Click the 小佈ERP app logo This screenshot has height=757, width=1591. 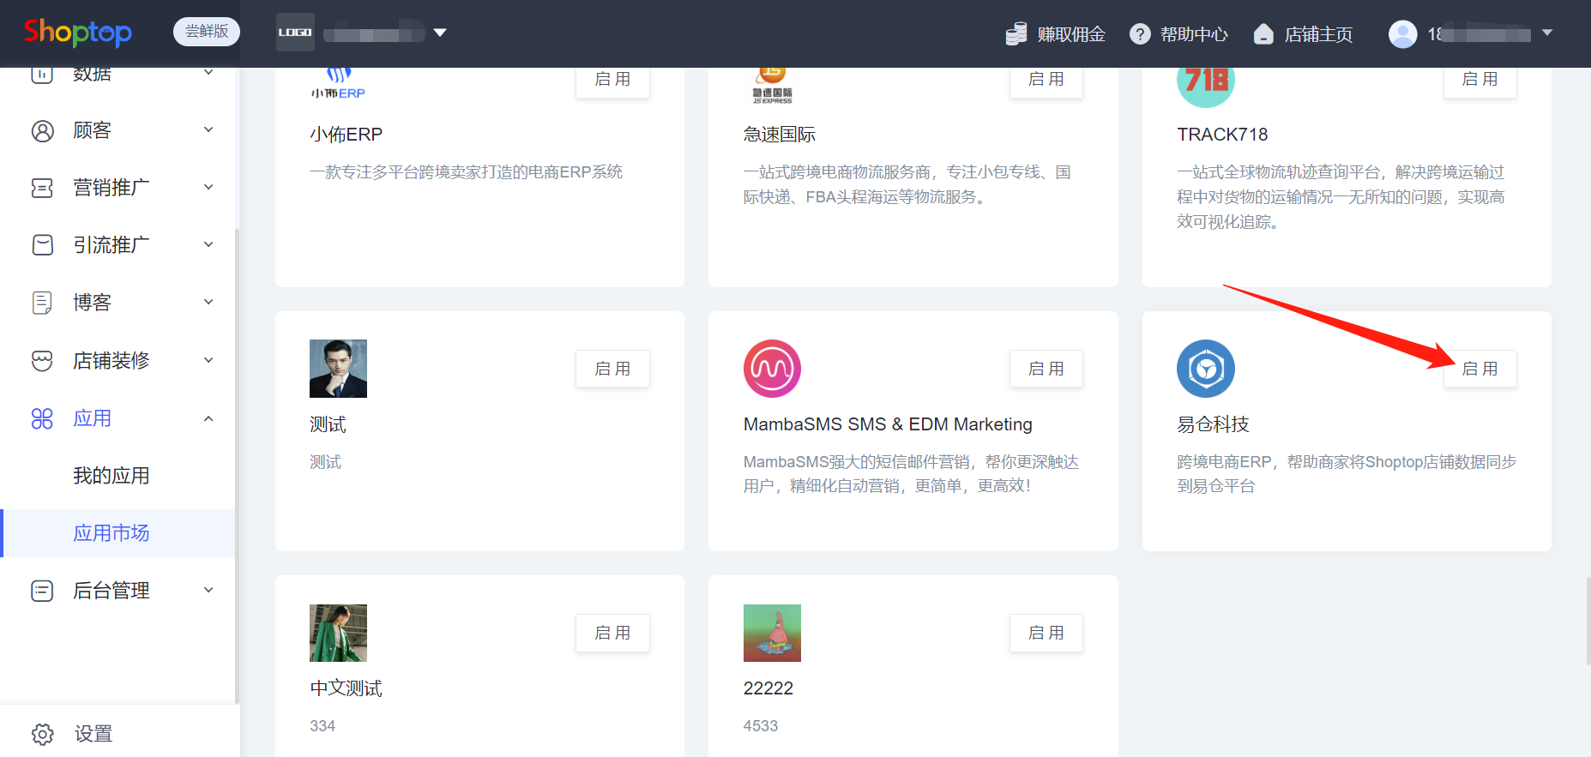(338, 84)
